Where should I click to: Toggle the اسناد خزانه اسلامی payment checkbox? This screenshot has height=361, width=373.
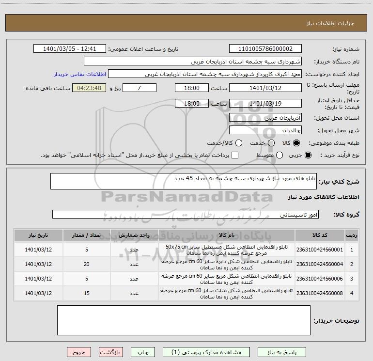click(x=235, y=155)
